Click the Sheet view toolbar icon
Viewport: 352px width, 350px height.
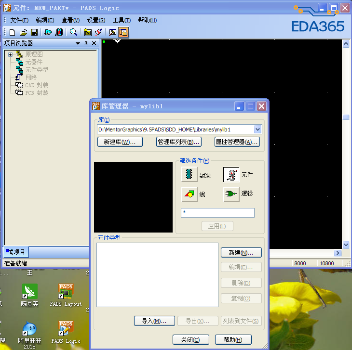click(88, 32)
